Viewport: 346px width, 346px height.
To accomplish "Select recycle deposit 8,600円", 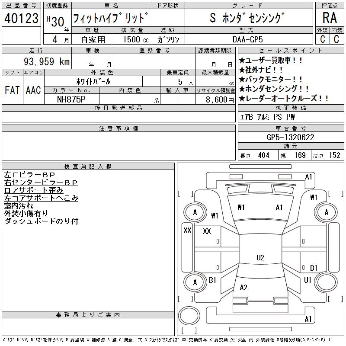I will click(220, 100).
